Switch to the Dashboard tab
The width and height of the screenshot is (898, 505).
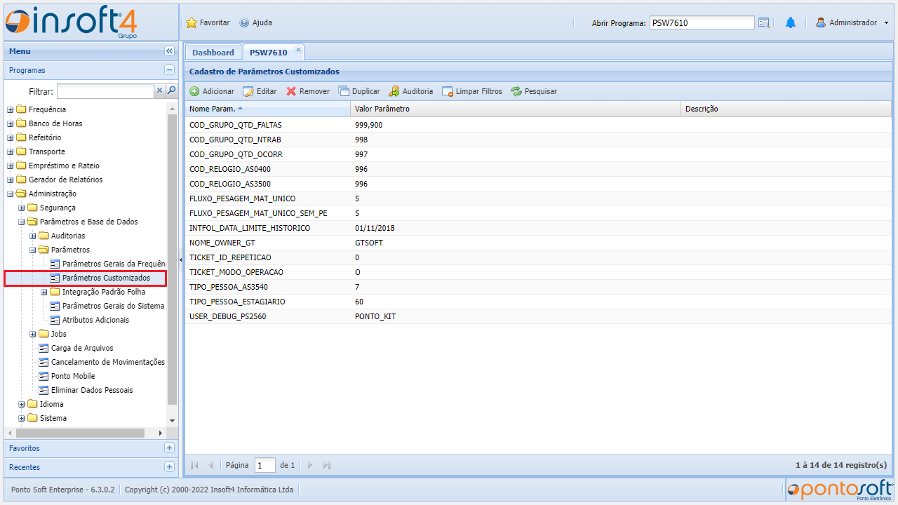point(213,52)
